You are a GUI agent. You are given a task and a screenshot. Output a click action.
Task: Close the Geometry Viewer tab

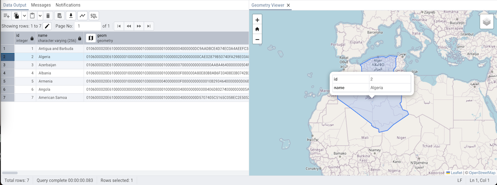click(x=288, y=5)
